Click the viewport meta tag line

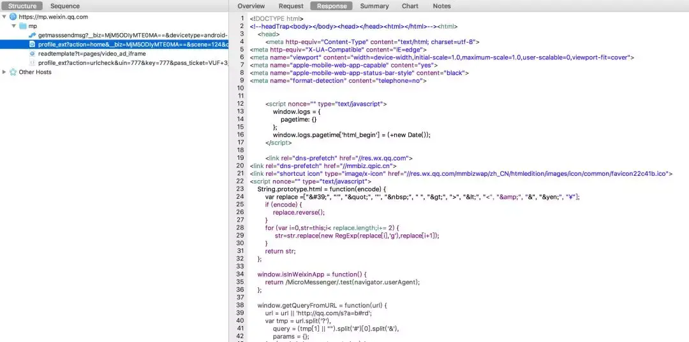coord(441,57)
